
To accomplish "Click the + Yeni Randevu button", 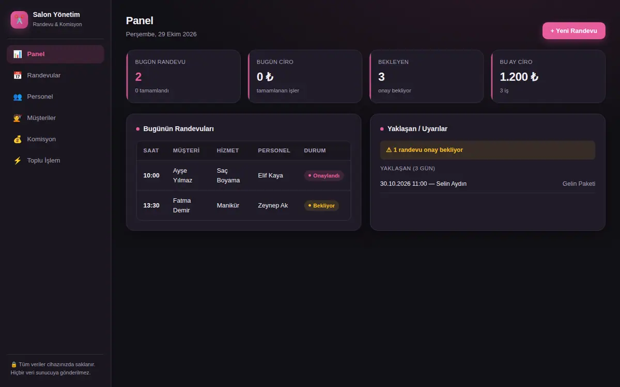I will click(574, 31).
